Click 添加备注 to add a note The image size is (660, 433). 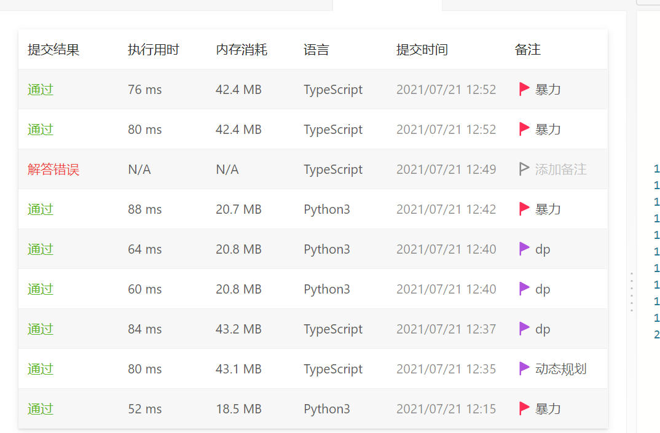pos(560,170)
